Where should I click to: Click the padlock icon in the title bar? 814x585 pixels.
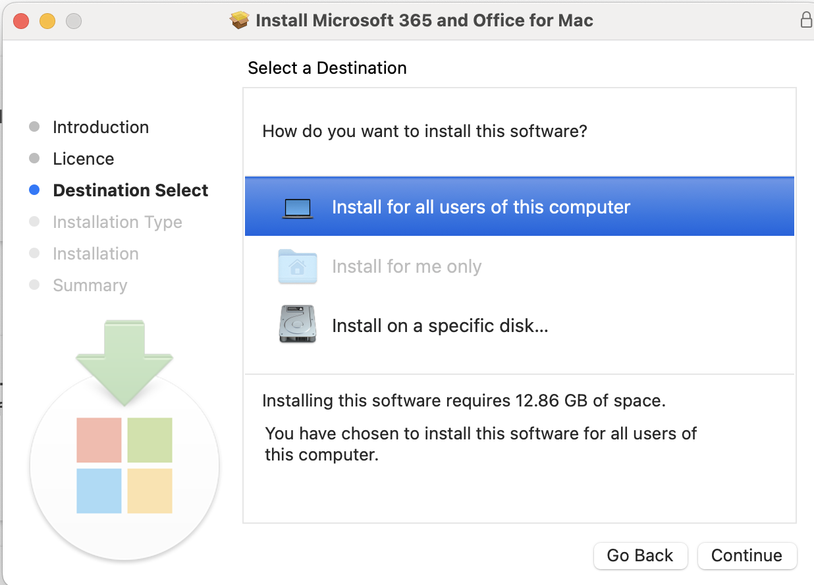pos(806,20)
